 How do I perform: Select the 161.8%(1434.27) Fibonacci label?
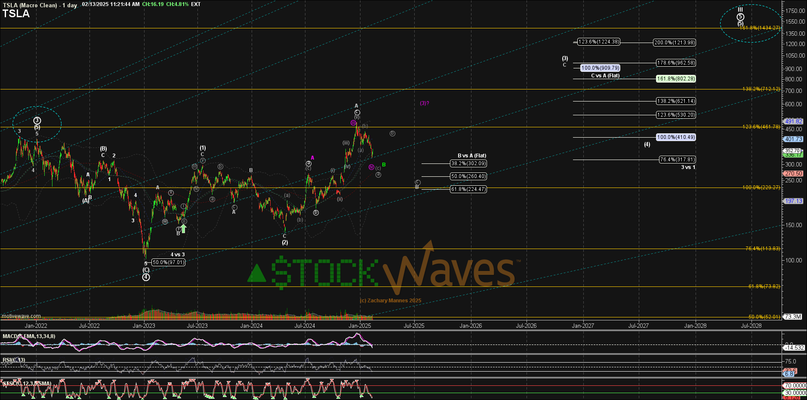pos(760,28)
